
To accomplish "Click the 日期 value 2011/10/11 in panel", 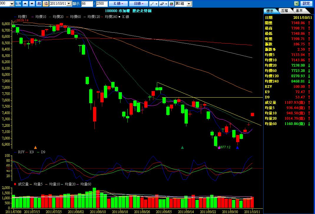I will click(303, 18).
